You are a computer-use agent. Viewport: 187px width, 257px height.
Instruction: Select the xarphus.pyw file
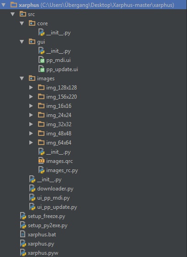pos(43,253)
